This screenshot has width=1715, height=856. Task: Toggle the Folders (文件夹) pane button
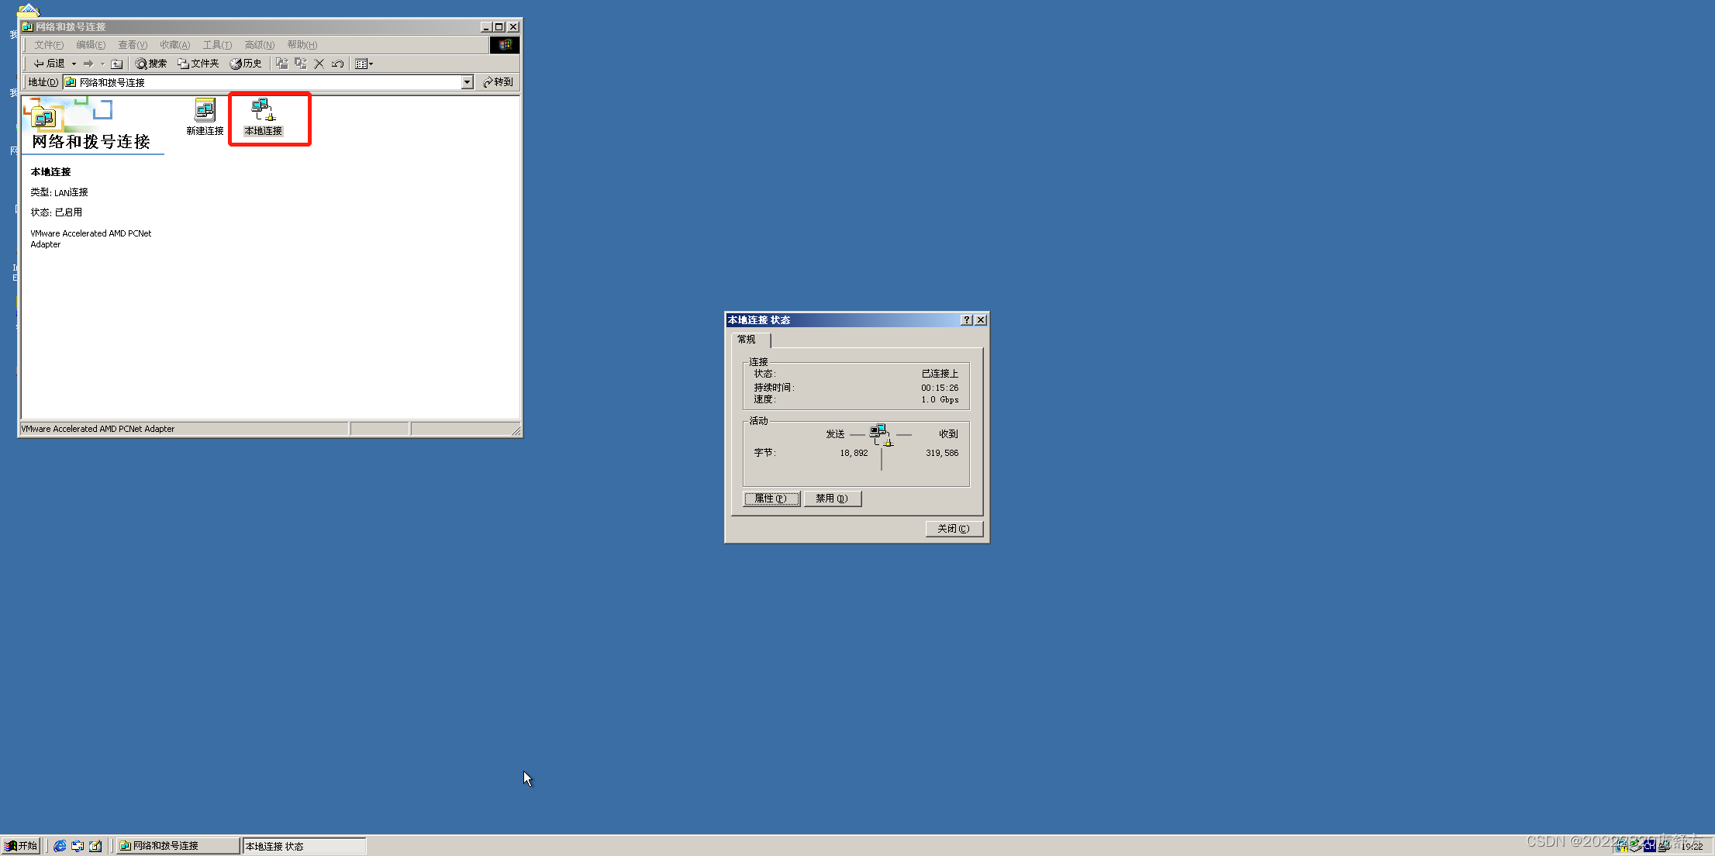pyautogui.click(x=198, y=64)
